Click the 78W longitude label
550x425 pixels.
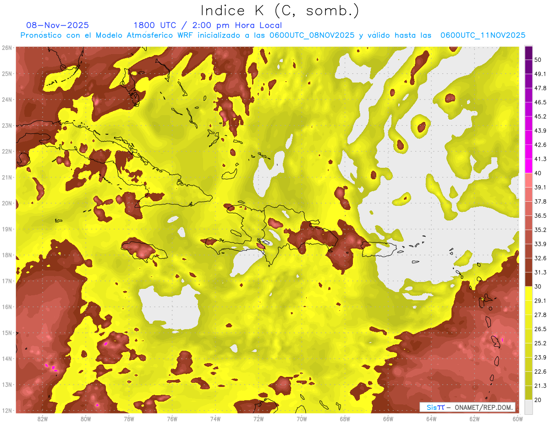click(129, 419)
